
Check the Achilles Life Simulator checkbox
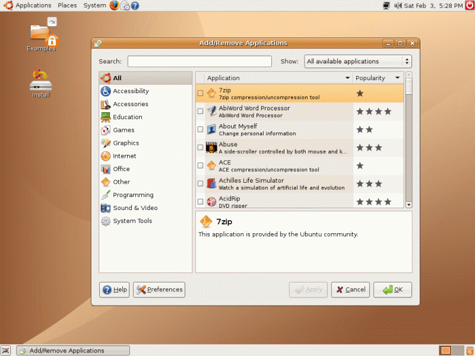click(200, 184)
